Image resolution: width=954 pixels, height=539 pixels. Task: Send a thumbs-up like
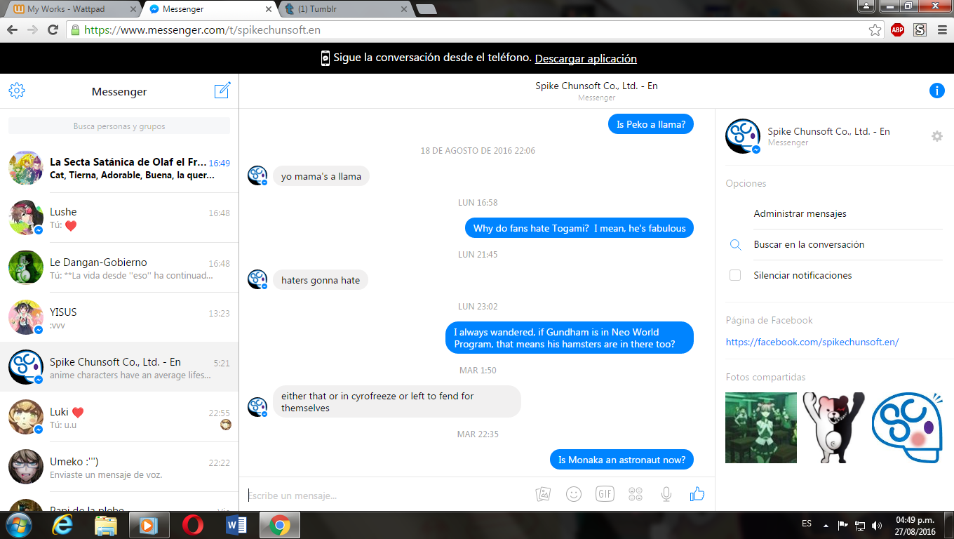(697, 494)
